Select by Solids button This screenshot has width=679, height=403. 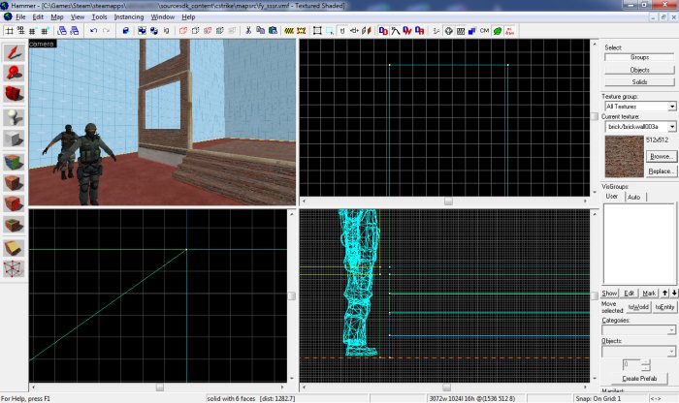click(x=639, y=81)
